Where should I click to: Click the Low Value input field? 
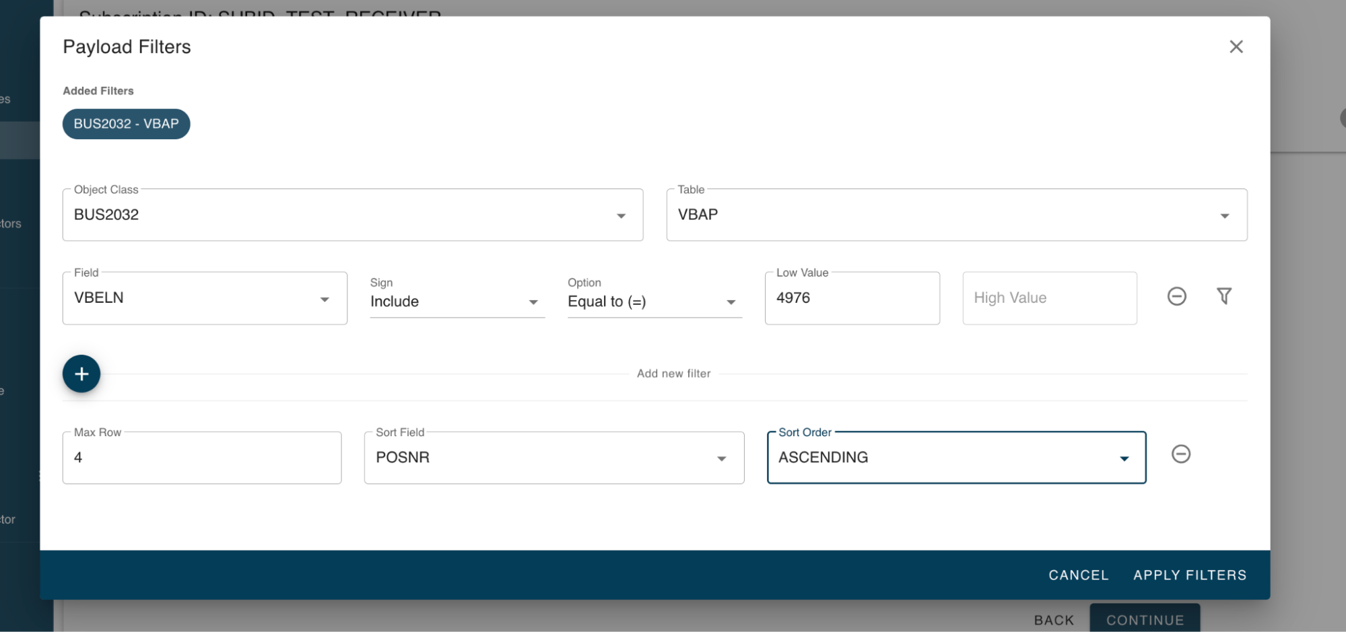(852, 298)
